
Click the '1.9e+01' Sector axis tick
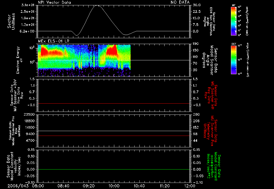coord(28,18)
